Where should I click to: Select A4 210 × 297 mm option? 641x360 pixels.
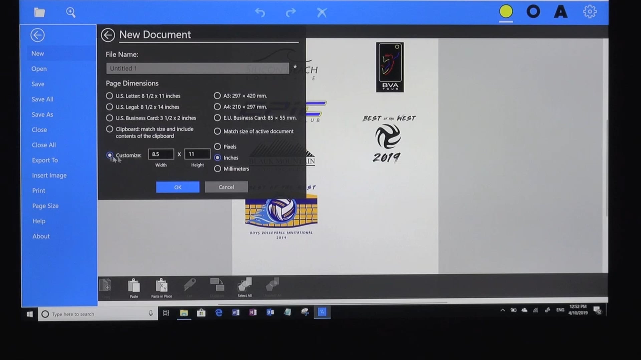217,107
